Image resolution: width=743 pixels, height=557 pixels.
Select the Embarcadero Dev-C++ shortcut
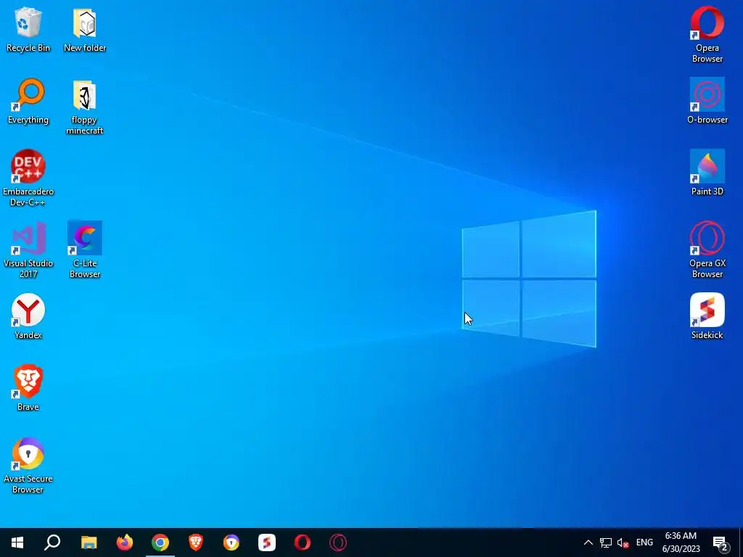pyautogui.click(x=28, y=178)
